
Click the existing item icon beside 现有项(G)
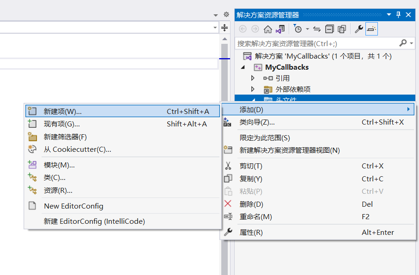tap(32, 123)
